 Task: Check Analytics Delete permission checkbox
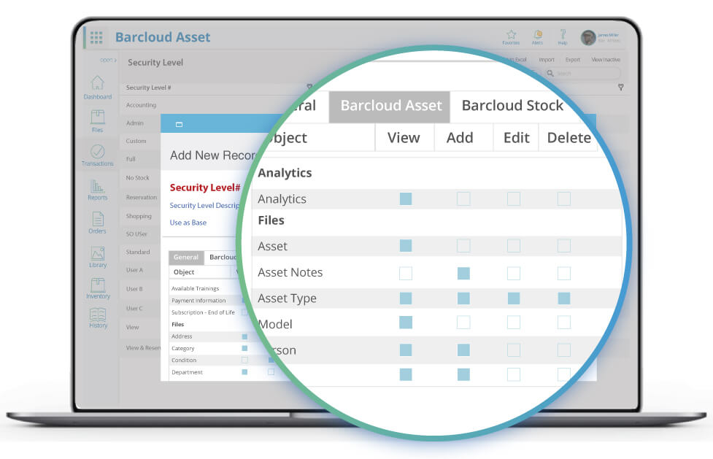point(564,198)
